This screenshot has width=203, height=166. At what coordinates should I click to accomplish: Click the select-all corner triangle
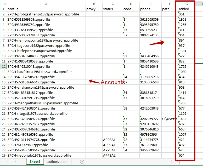[3, 4]
